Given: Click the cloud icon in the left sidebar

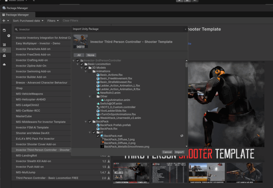Looking at the screenshot, I should click(x=4, y=64).
